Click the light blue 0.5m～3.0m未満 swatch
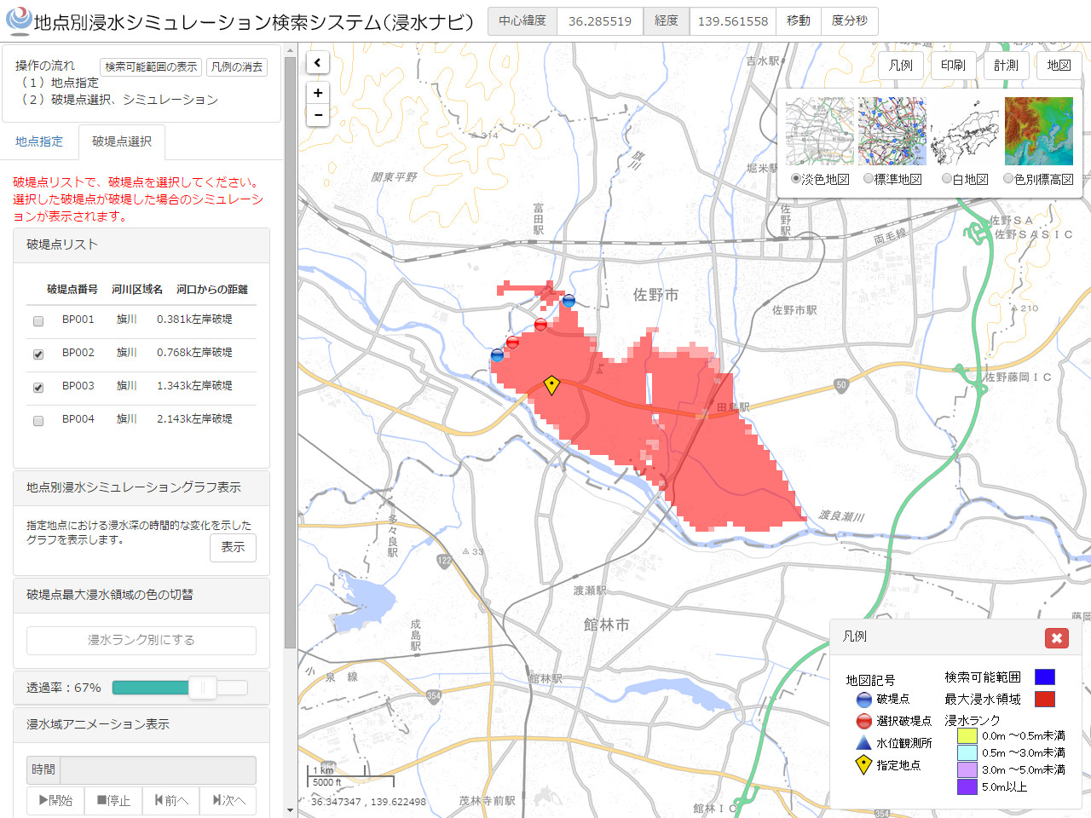This screenshot has width=1091, height=818. coord(967,752)
